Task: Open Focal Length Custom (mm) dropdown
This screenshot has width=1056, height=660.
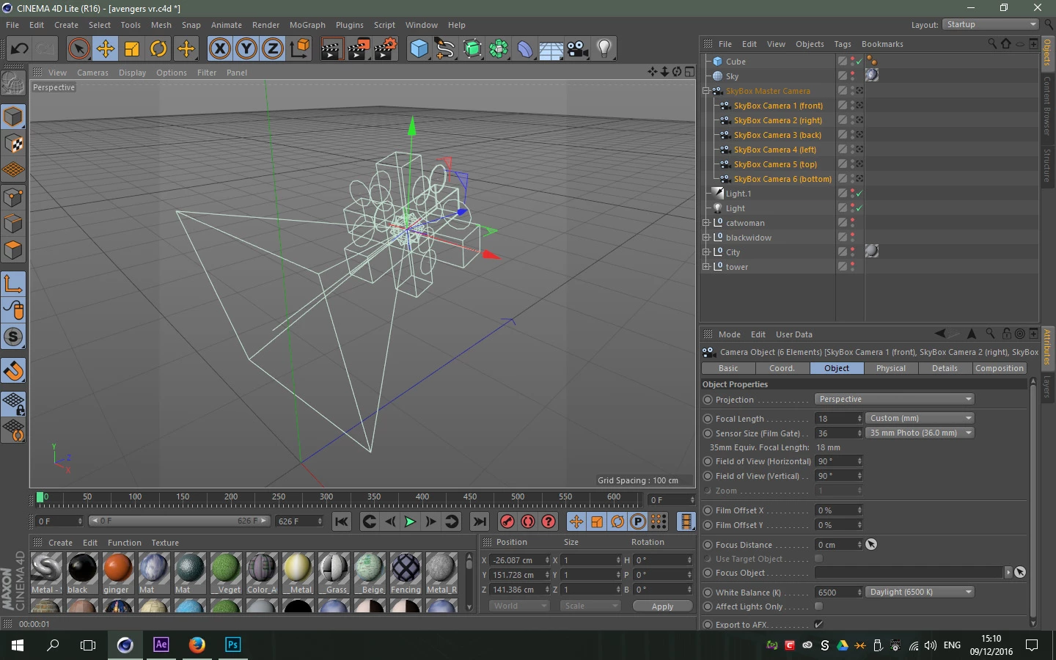Action: pyautogui.click(x=920, y=418)
